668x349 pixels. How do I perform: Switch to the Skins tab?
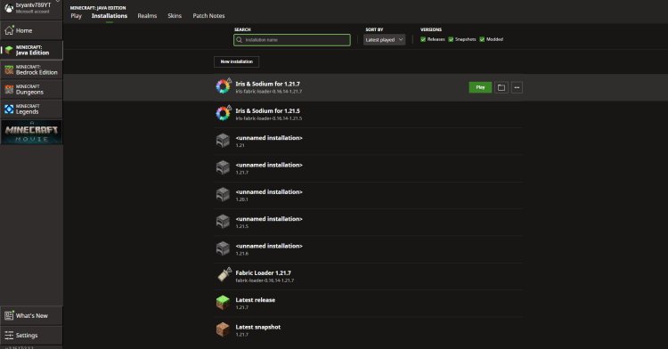(x=175, y=16)
